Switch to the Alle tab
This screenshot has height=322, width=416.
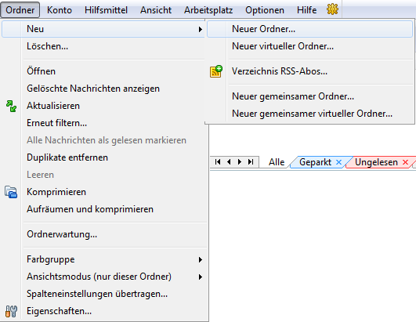click(x=277, y=162)
